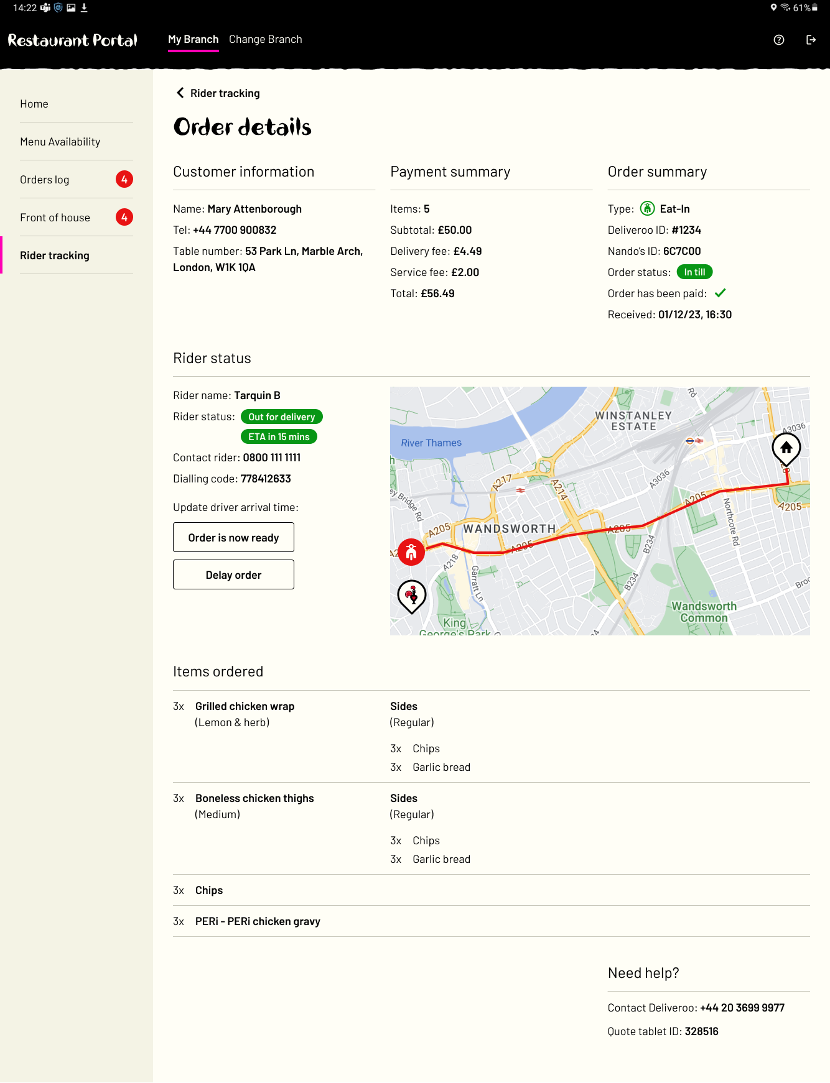Click customer phone +44 7700 900832
This screenshot has width=830, height=1083.
pyautogui.click(x=235, y=230)
